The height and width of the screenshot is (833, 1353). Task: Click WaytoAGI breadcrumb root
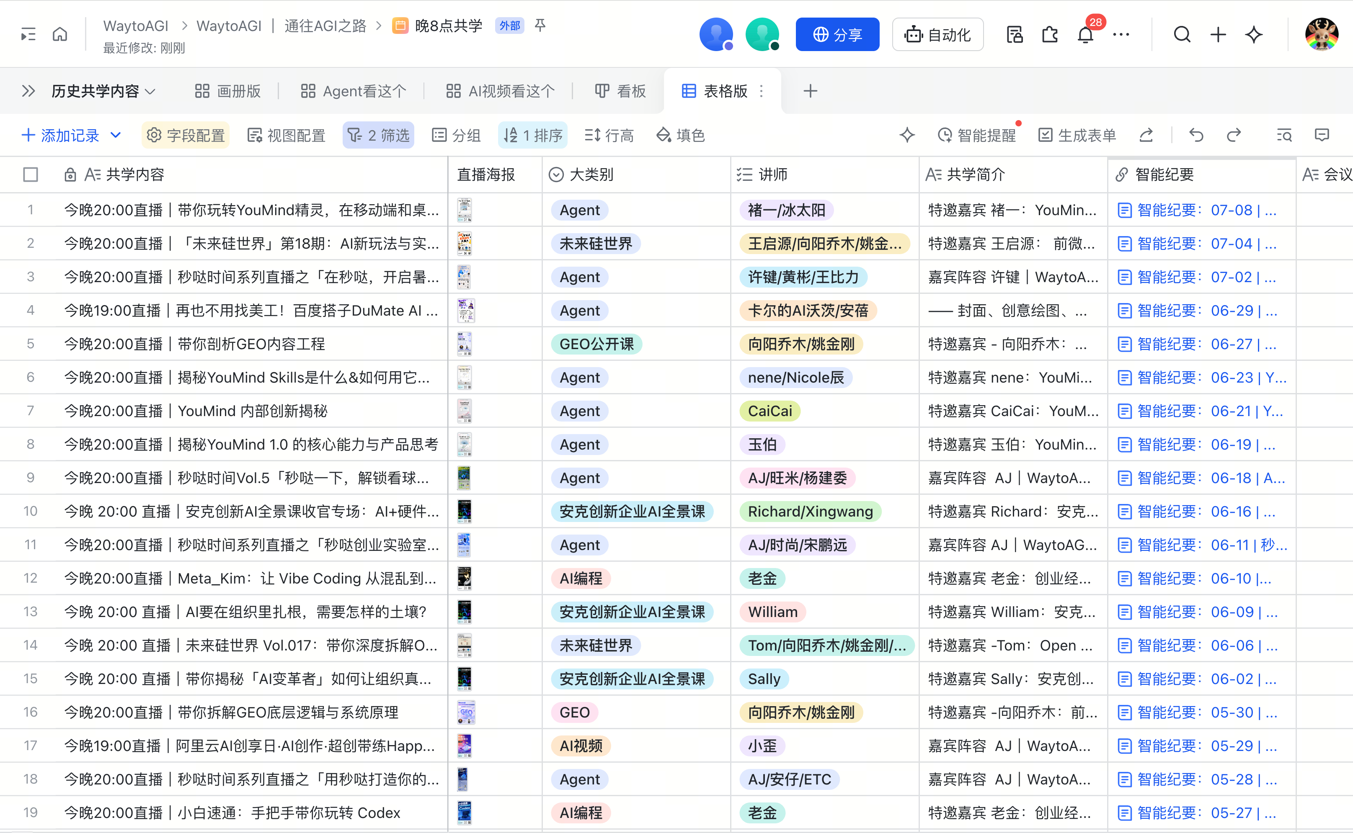pos(136,26)
